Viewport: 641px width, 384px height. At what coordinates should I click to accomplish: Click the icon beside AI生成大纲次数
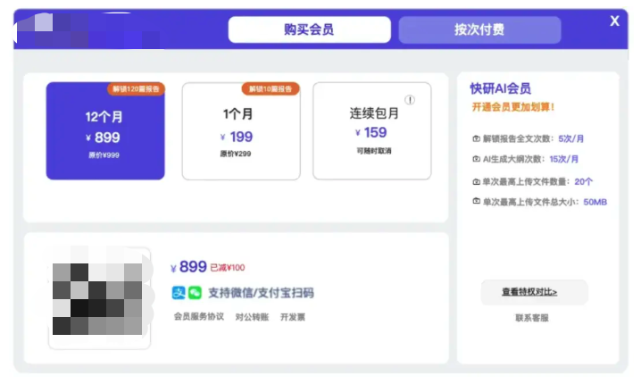click(x=476, y=159)
